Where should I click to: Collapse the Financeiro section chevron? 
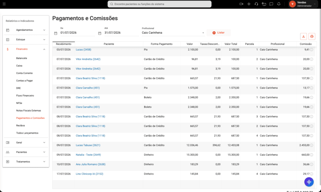pos(44,49)
